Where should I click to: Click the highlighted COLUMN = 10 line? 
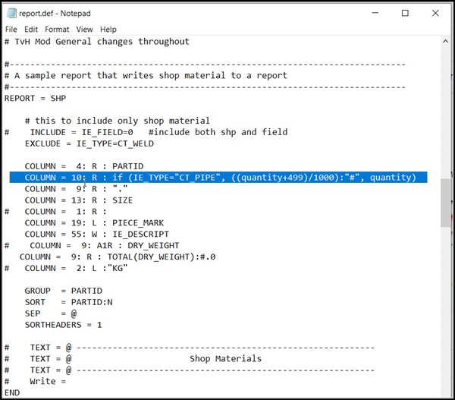pyautogui.click(x=220, y=178)
